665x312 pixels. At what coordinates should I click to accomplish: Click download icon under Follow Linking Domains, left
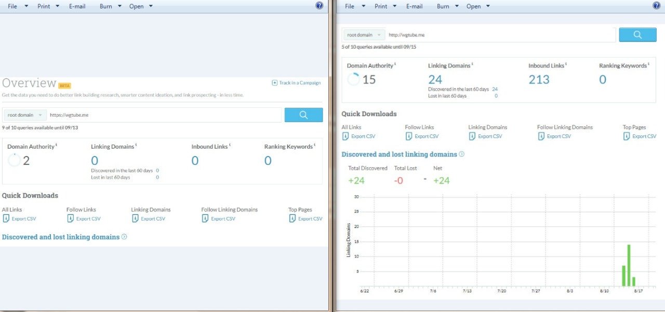(x=205, y=218)
